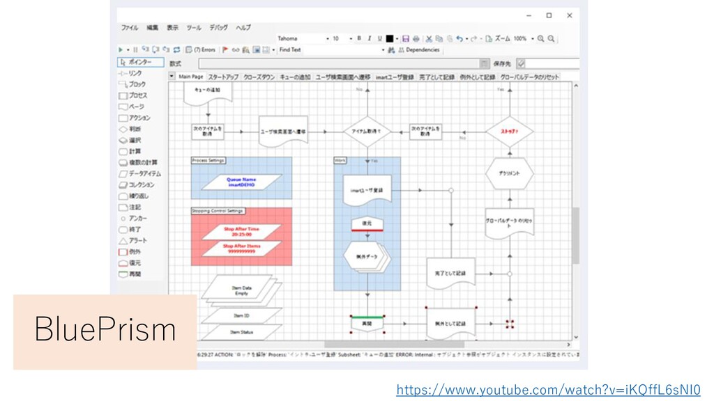Click the black font color swatch

click(x=390, y=39)
